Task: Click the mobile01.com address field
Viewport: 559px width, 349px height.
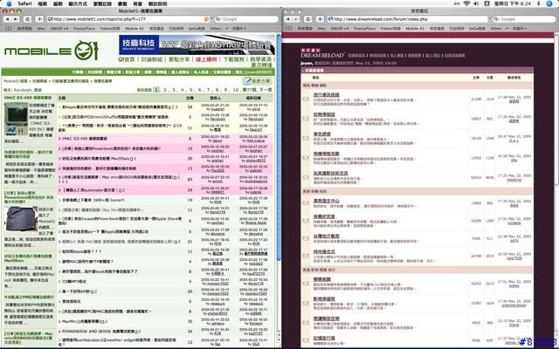Action: [128, 19]
